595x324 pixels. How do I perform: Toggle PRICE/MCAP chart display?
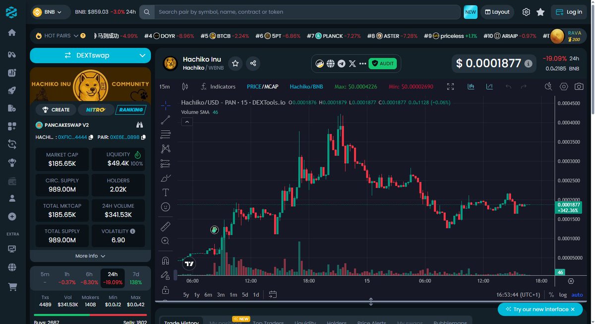[x=262, y=87]
